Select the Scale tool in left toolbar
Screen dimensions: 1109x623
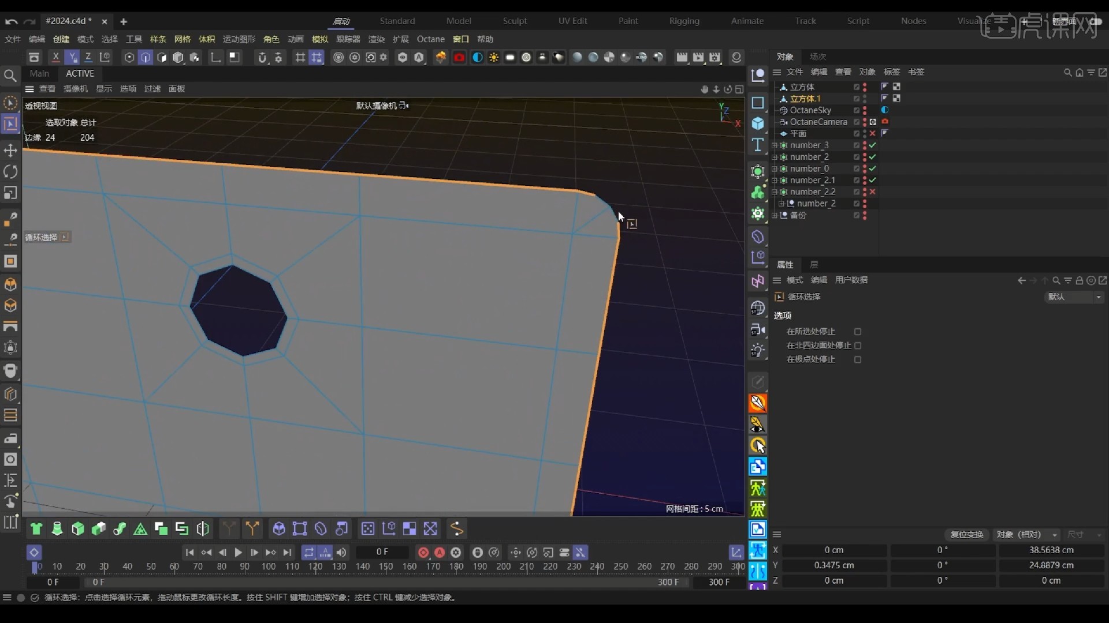pyautogui.click(x=10, y=193)
